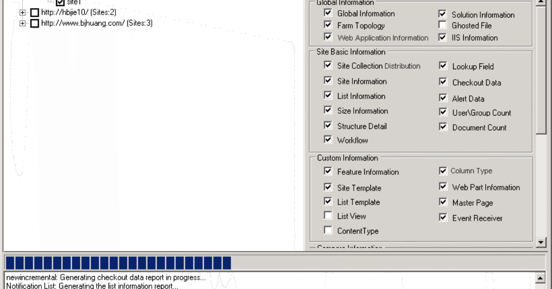Toggle off Alert Data collection
The width and height of the screenshot is (552, 289).
click(x=443, y=97)
